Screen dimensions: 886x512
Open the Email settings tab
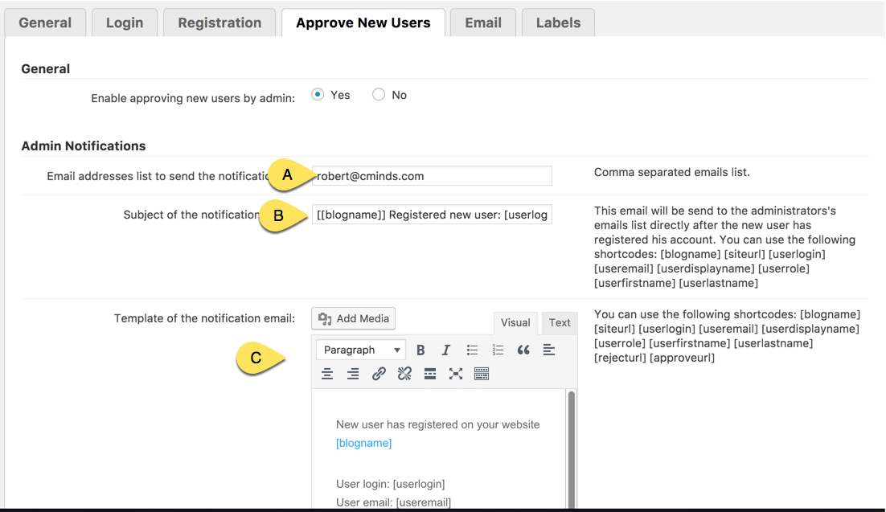483,23
